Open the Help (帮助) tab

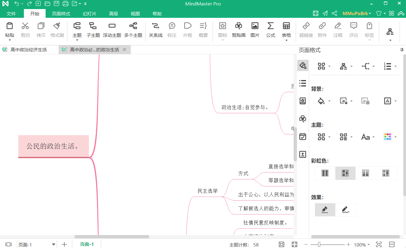click(x=157, y=14)
